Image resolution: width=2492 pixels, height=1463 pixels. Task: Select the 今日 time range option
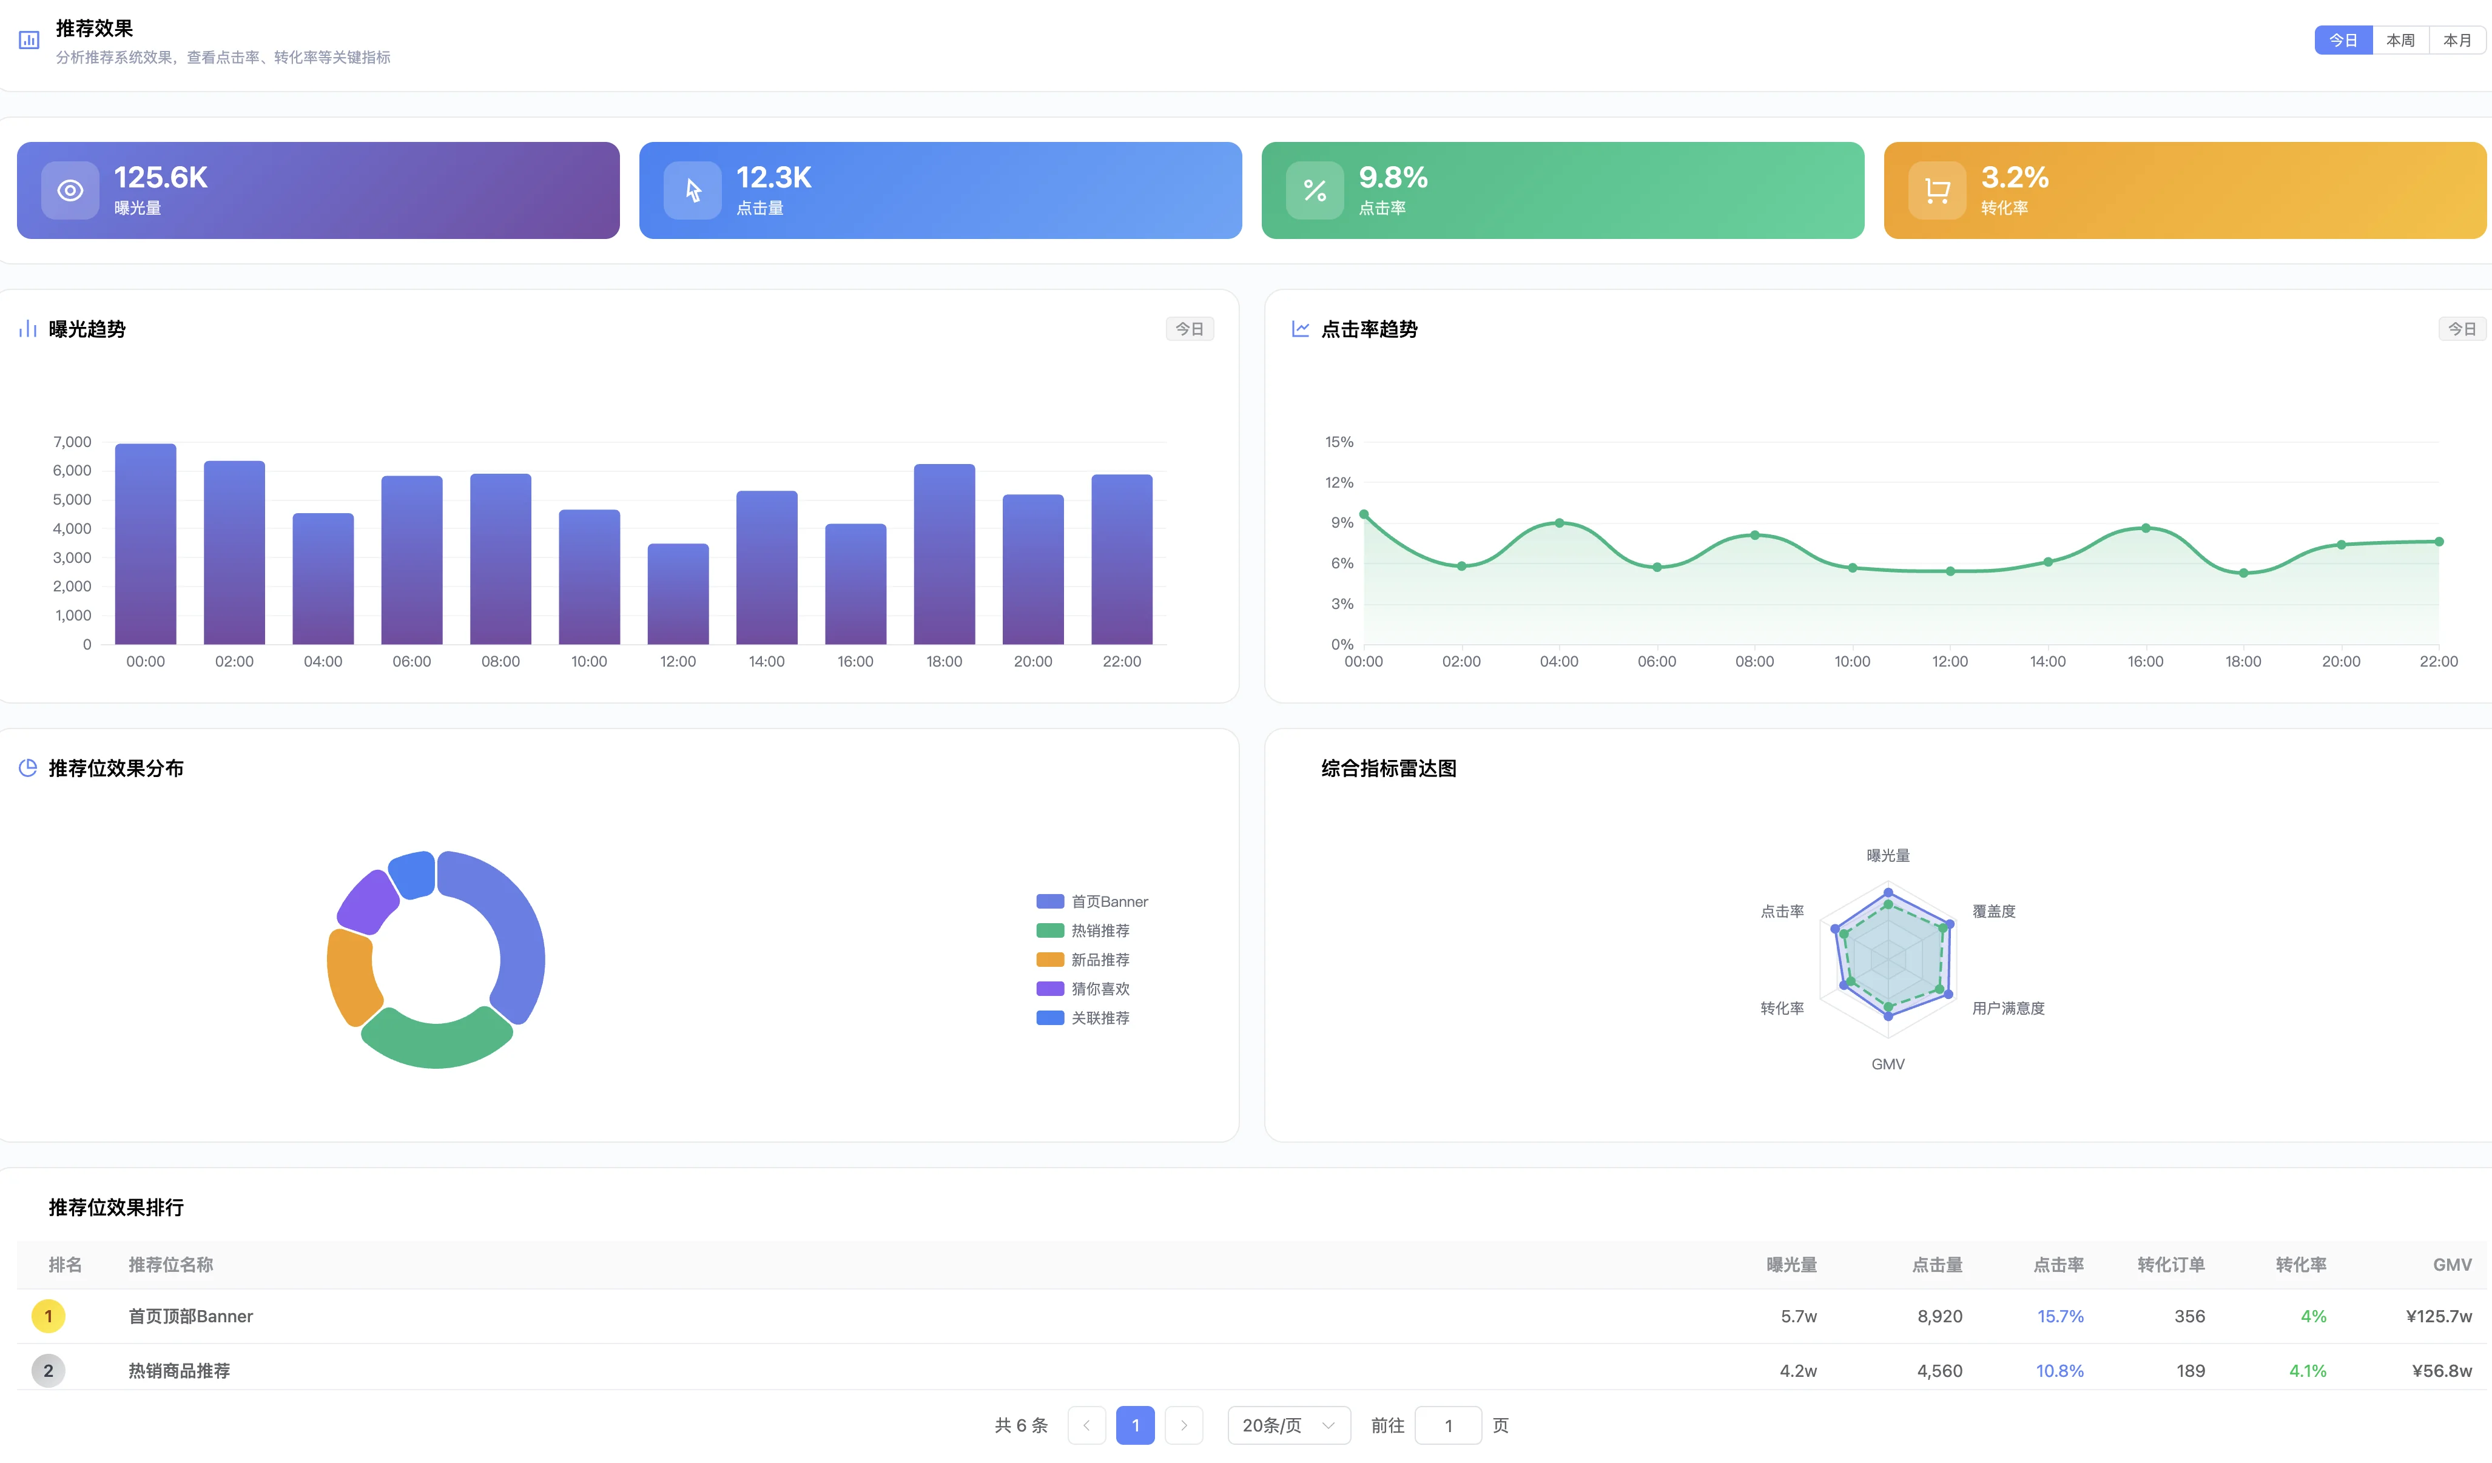pos(2343,41)
